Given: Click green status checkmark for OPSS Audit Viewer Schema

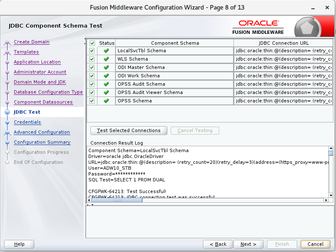Looking at the screenshot, I should pyautogui.click(x=106, y=92).
